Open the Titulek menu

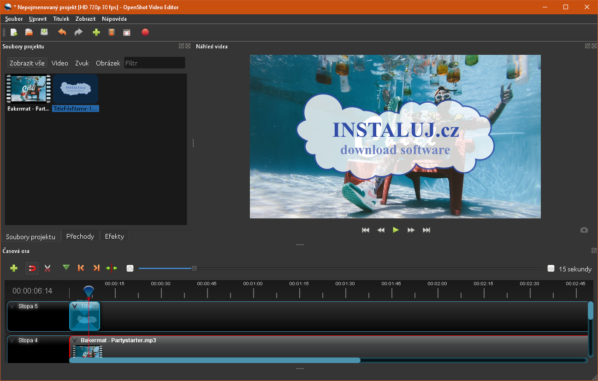click(61, 19)
